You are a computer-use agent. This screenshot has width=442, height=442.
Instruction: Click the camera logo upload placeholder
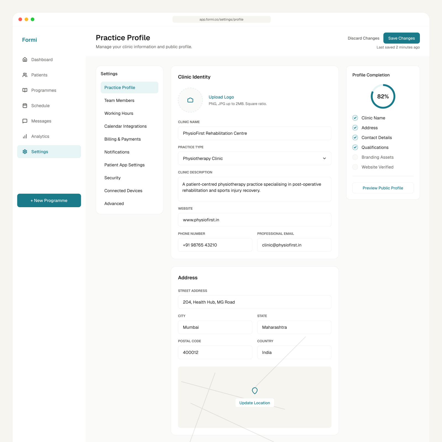pyautogui.click(x=190, y=100)
